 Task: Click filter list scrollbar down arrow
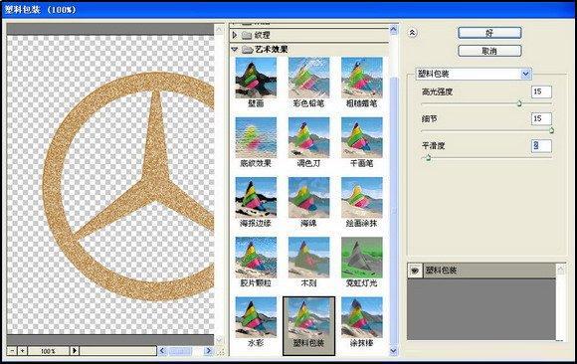(x=393, y=351)
